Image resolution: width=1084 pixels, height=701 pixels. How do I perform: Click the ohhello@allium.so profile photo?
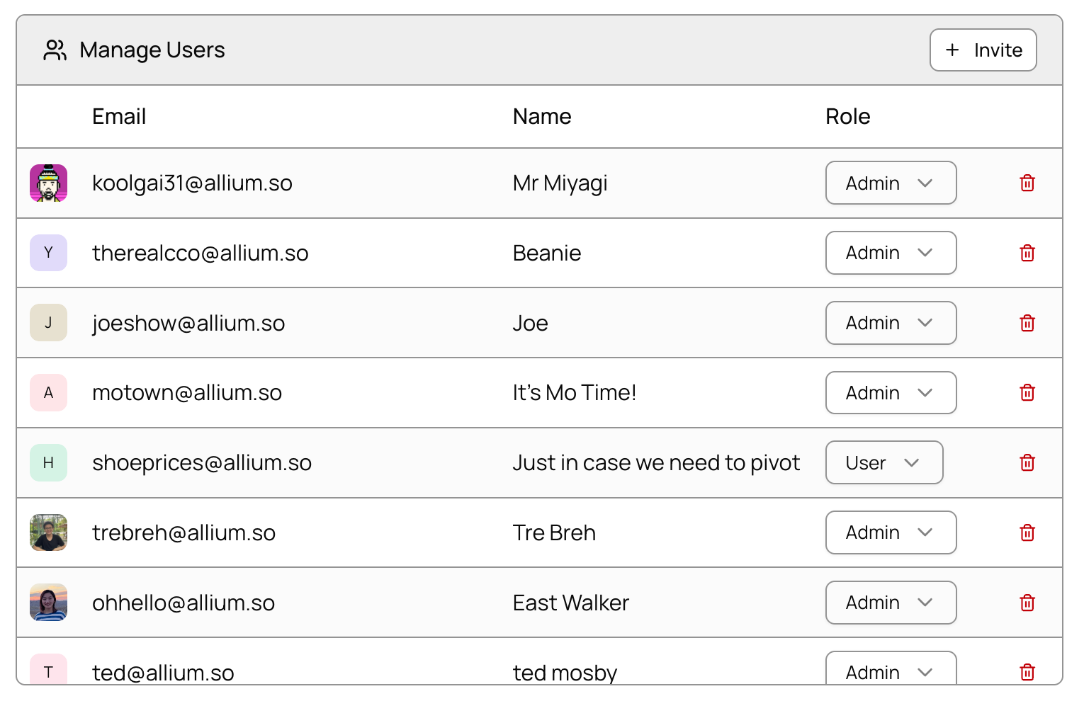[48, 603]
